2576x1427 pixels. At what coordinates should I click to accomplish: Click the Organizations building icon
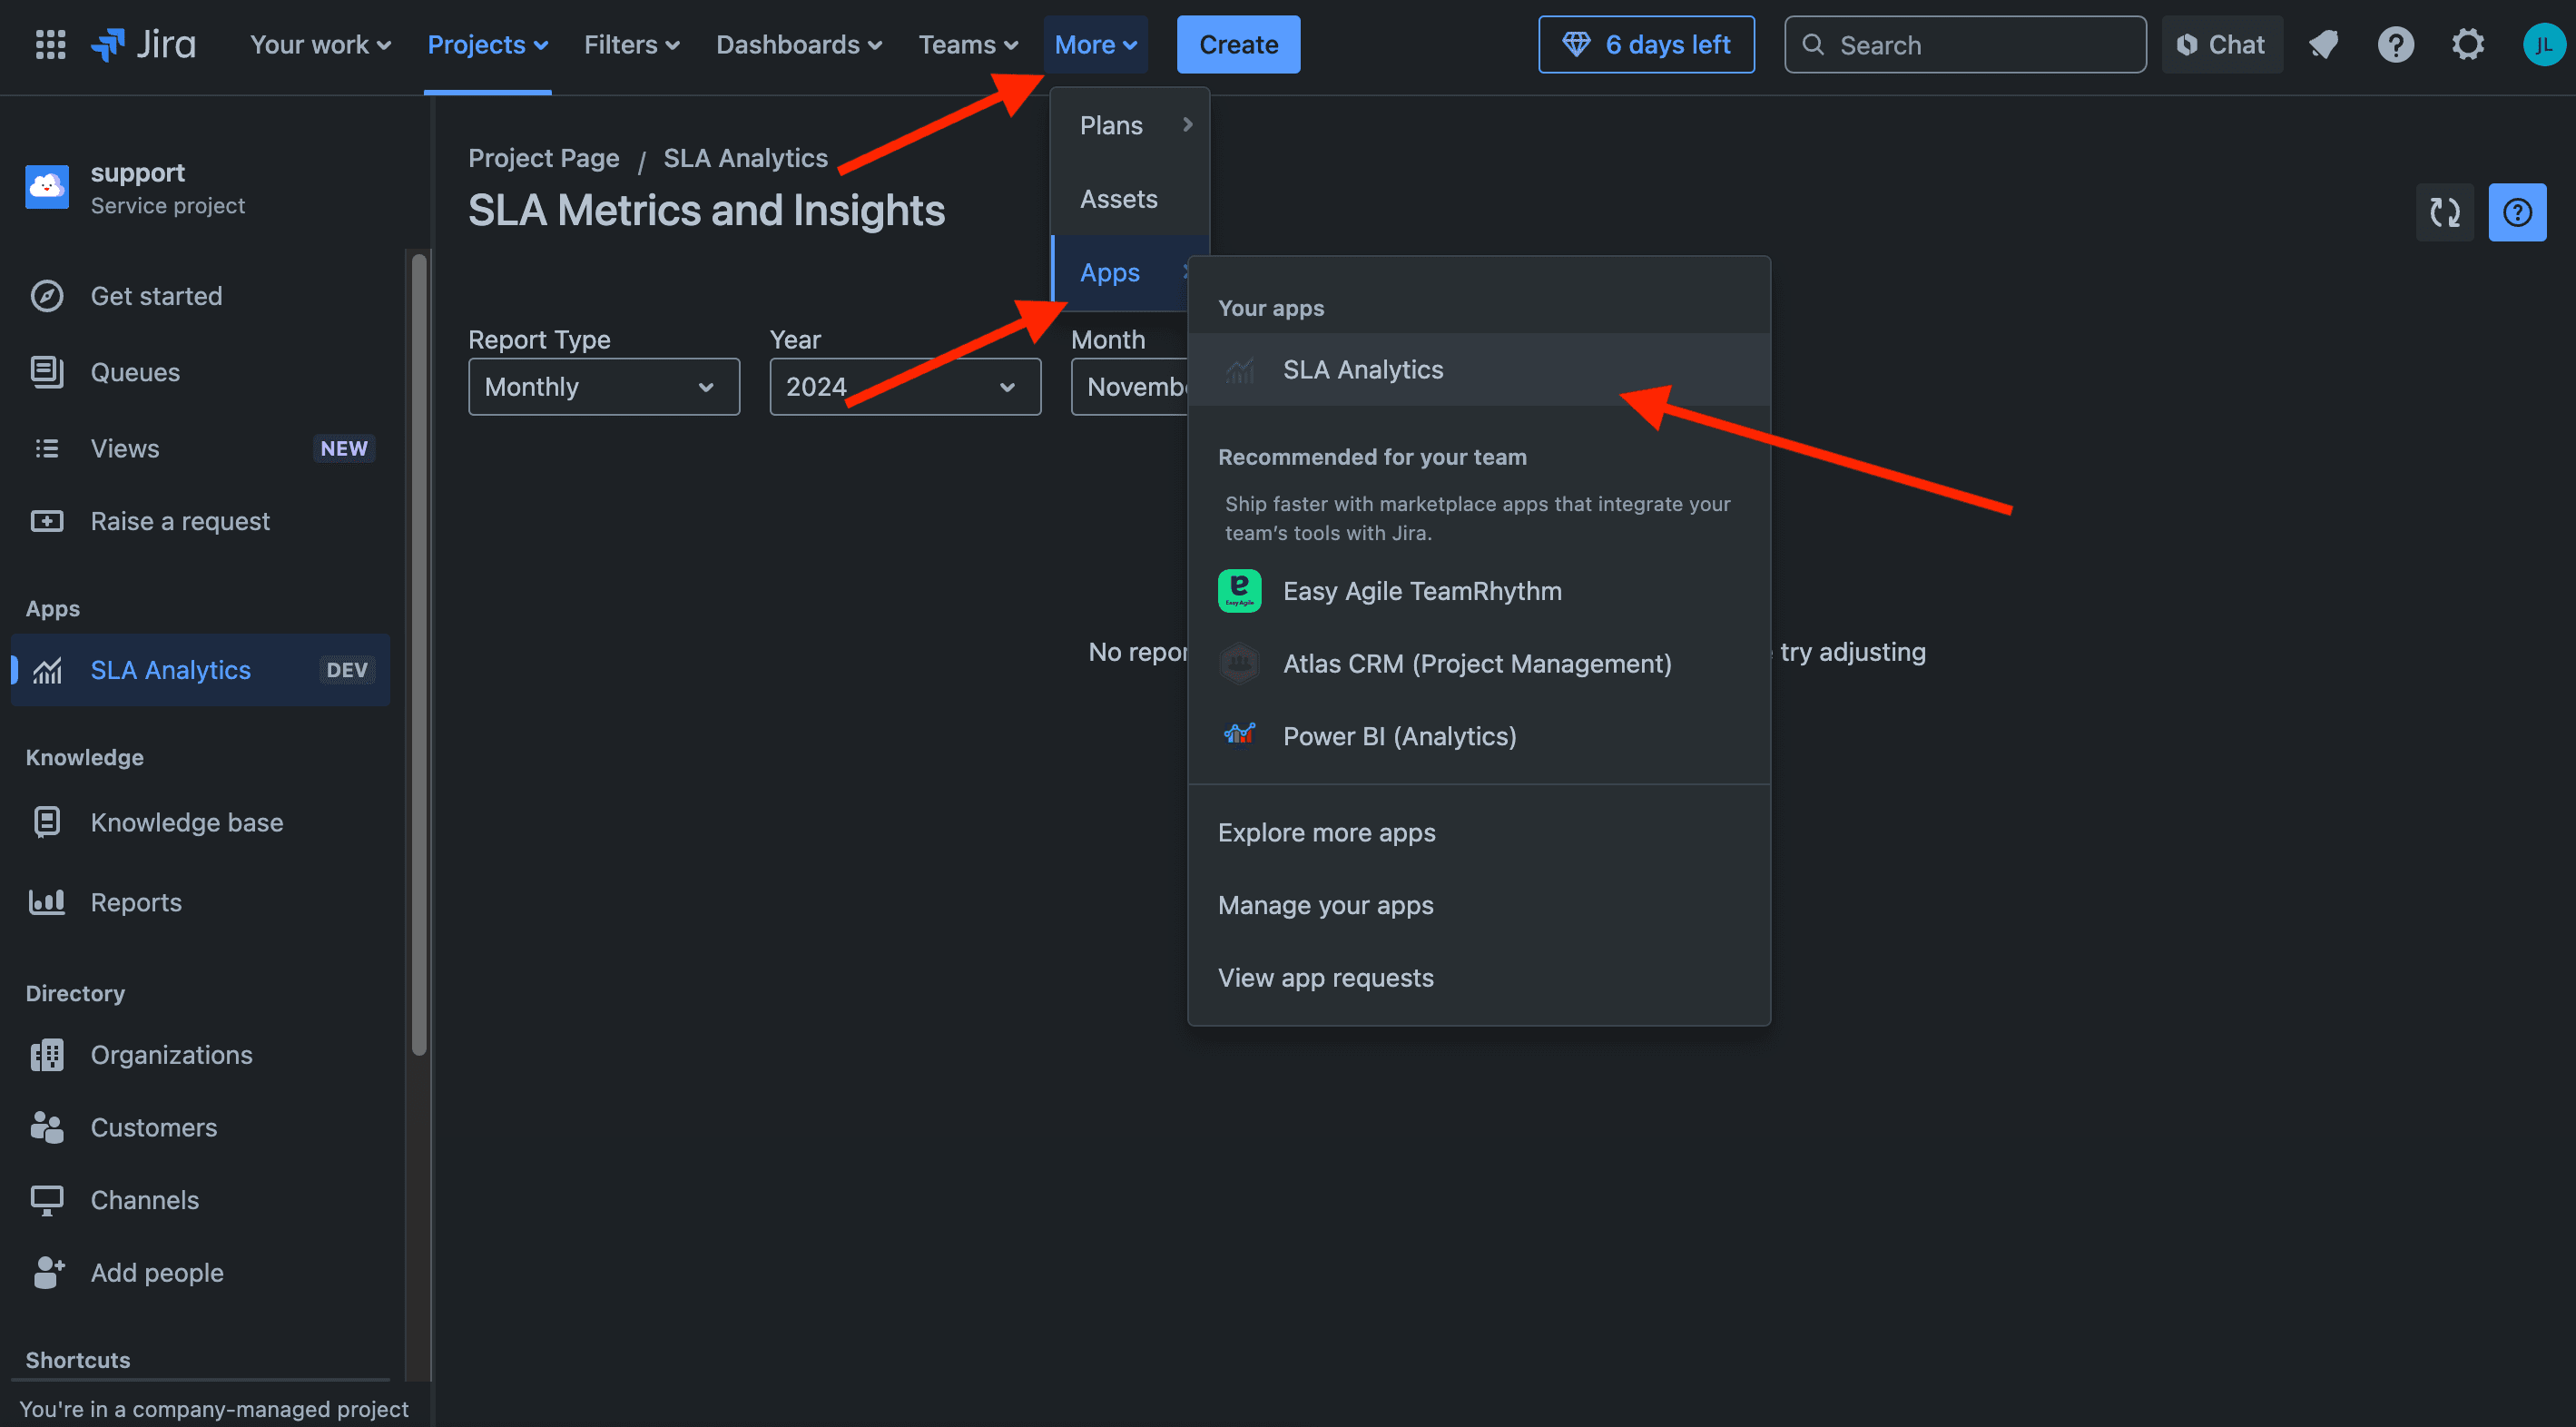(x=47, y=1055)
